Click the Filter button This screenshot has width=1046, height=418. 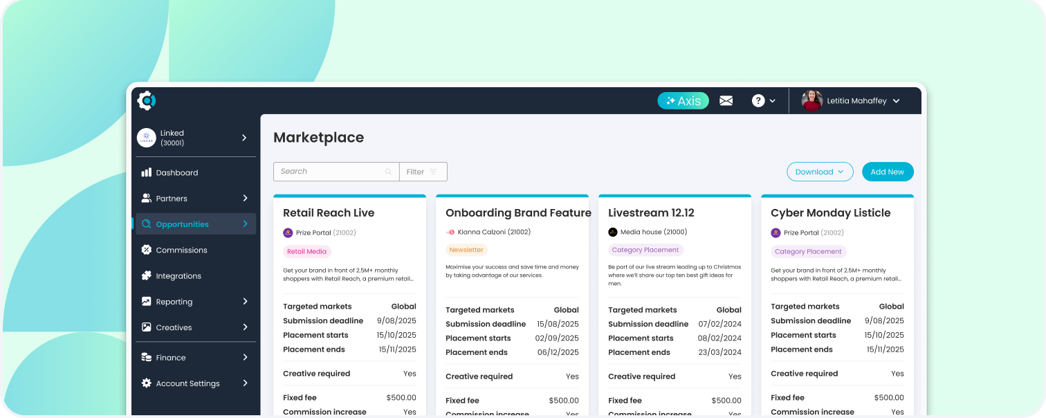[x=423, y=172]
